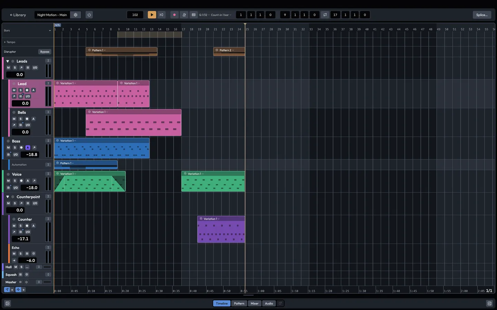Go back to Library
The image size is (497, 310).
pyautogui.click(x=18, y=15)
